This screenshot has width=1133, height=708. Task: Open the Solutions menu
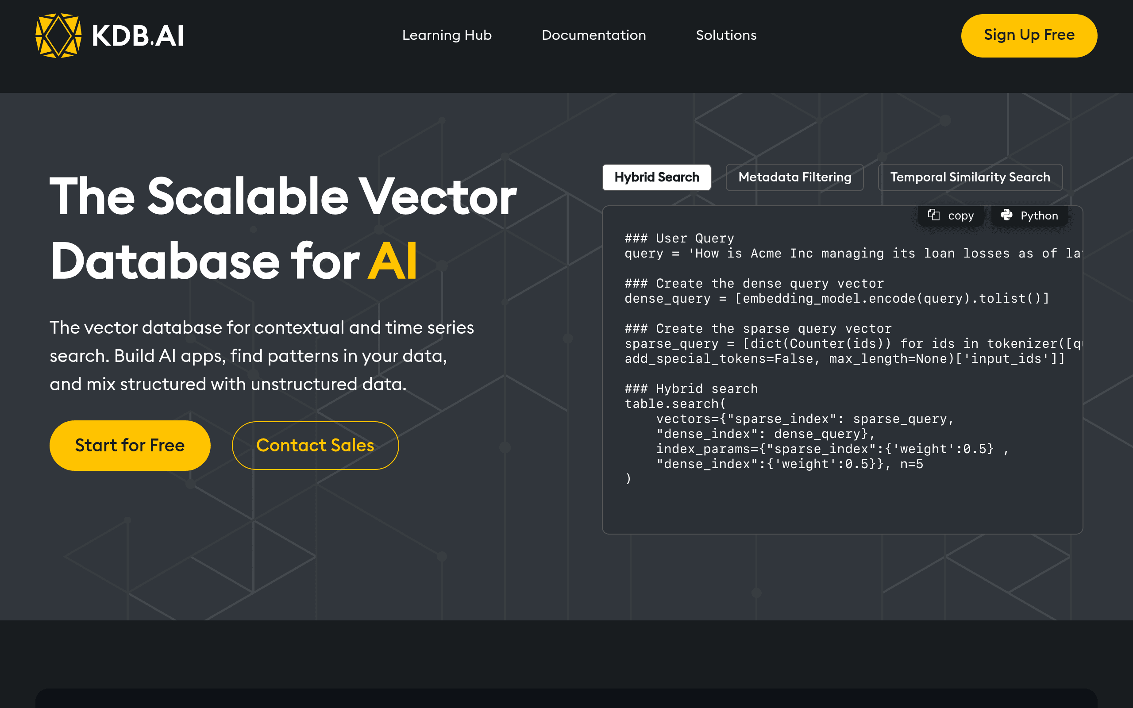(726, 35)
